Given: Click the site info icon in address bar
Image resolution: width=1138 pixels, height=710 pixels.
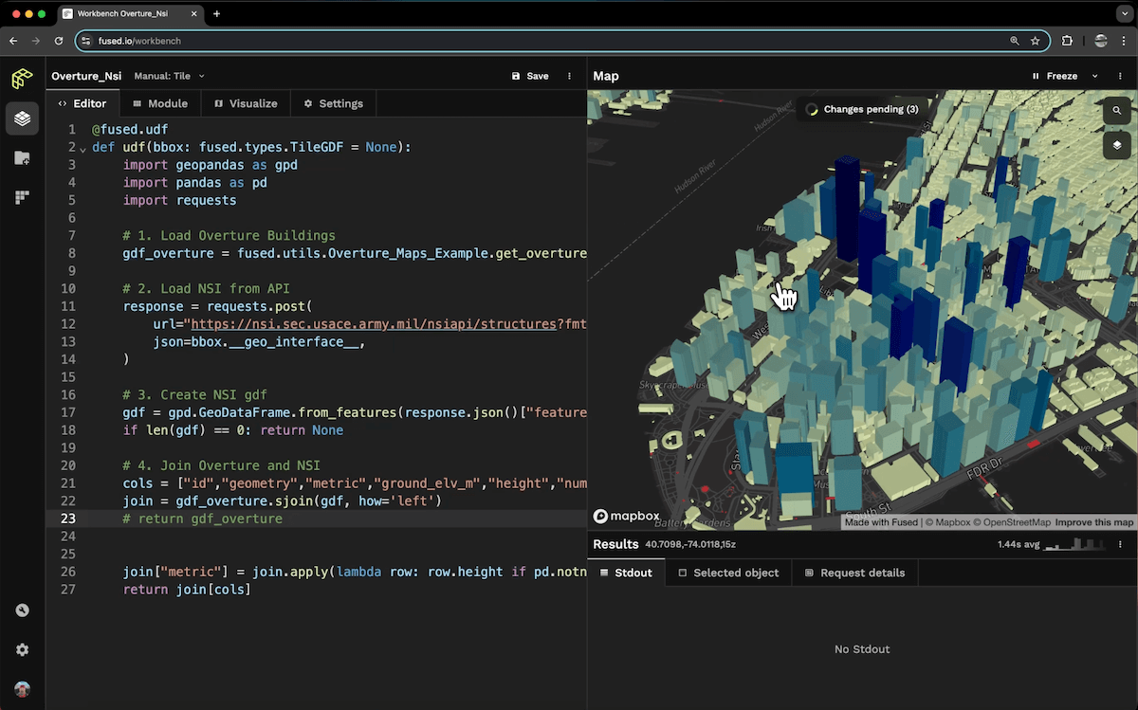Looking at the screenshot, I should pos(86,41).
